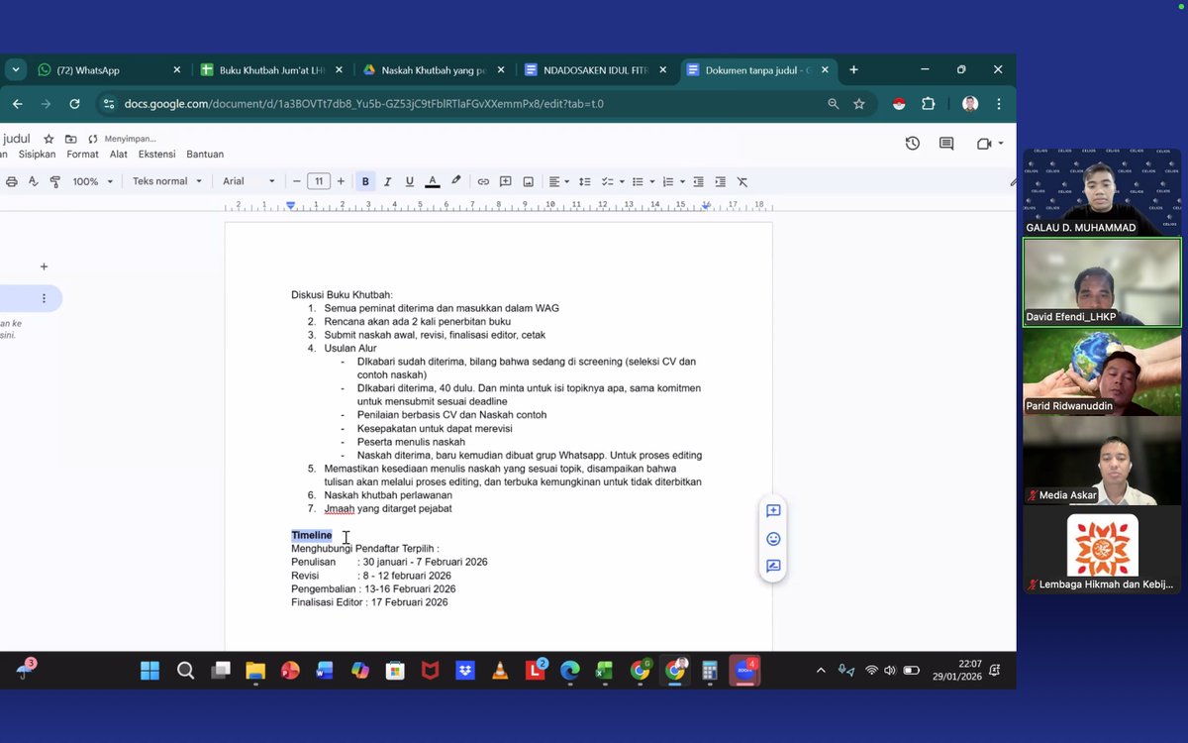The height and width of the screenshot is (743, 1188).
Task: Increase the font size with plus button
Action: (x=341, y=181)
